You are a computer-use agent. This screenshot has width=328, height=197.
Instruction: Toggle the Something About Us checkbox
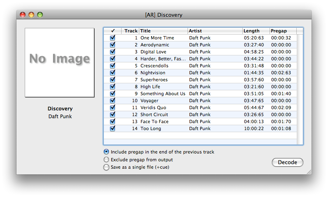point(112,94)
